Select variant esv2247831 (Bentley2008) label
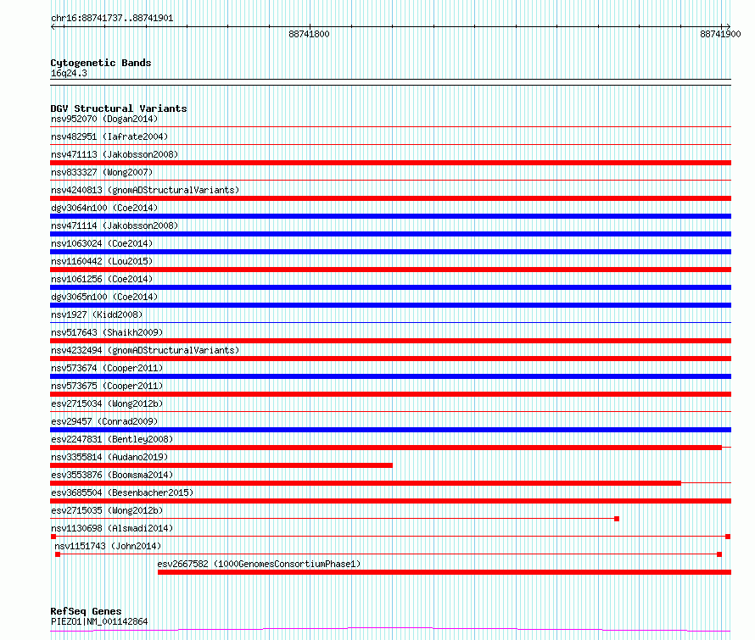 point(112,439)
